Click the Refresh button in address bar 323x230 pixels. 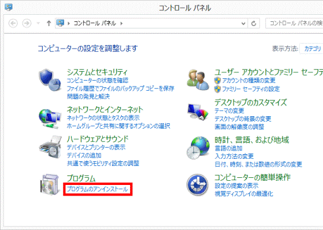[x=254, y=24]
